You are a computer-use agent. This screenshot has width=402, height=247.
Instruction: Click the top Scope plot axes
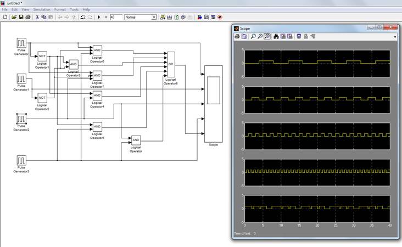point(317,63)
